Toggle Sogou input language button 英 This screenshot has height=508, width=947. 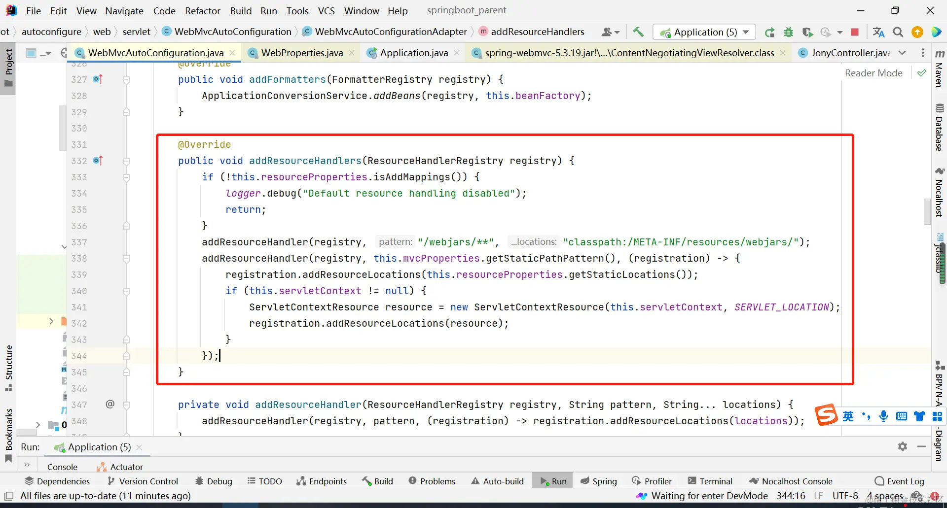[x=848, y=416]
